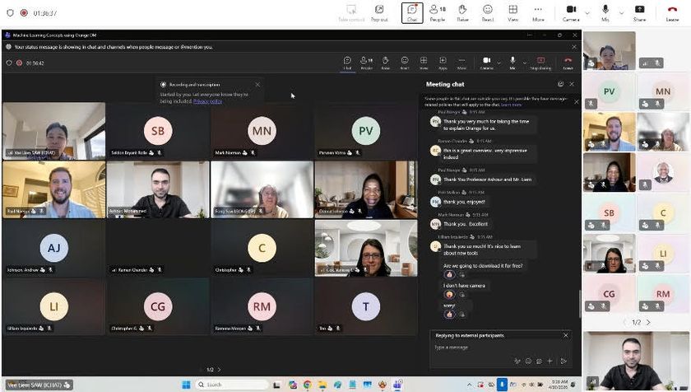The width and height of the screenshot is (691, 392).
Task: Open emoji picker in the message compose bar
Action: click(528, 361)
